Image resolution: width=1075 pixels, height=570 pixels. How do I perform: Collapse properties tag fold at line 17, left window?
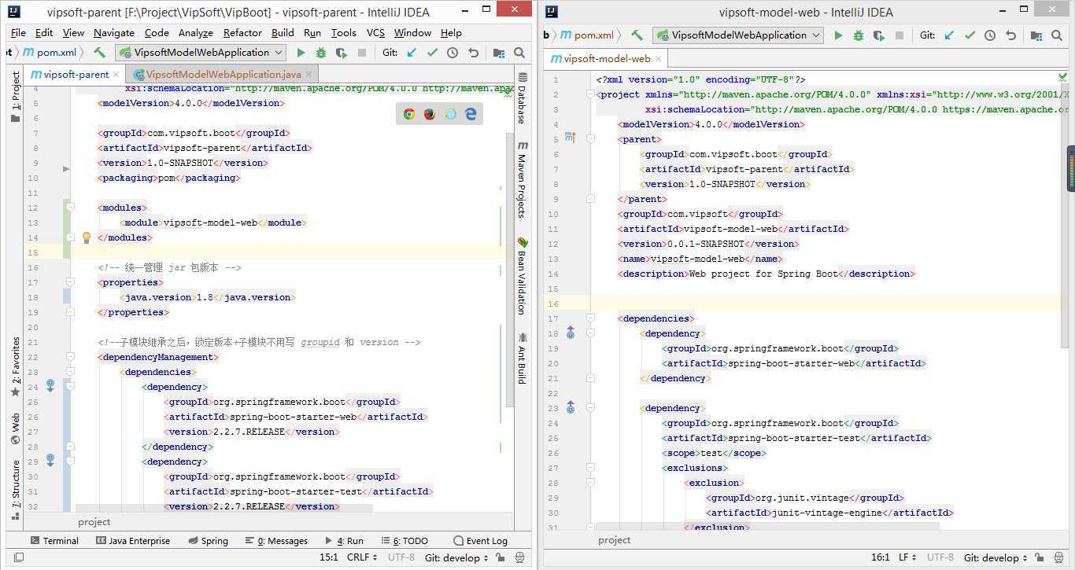71,282
